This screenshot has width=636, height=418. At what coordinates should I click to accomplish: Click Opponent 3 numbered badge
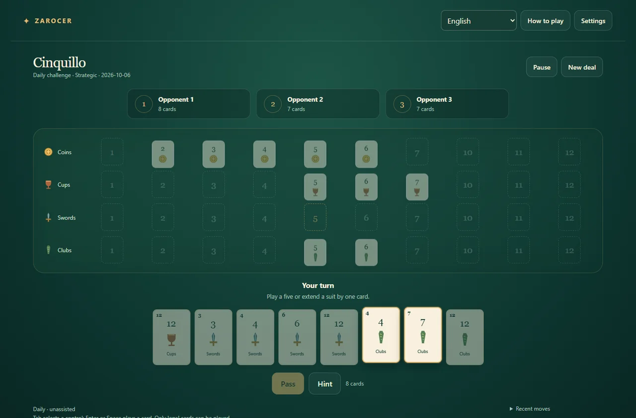402,104
